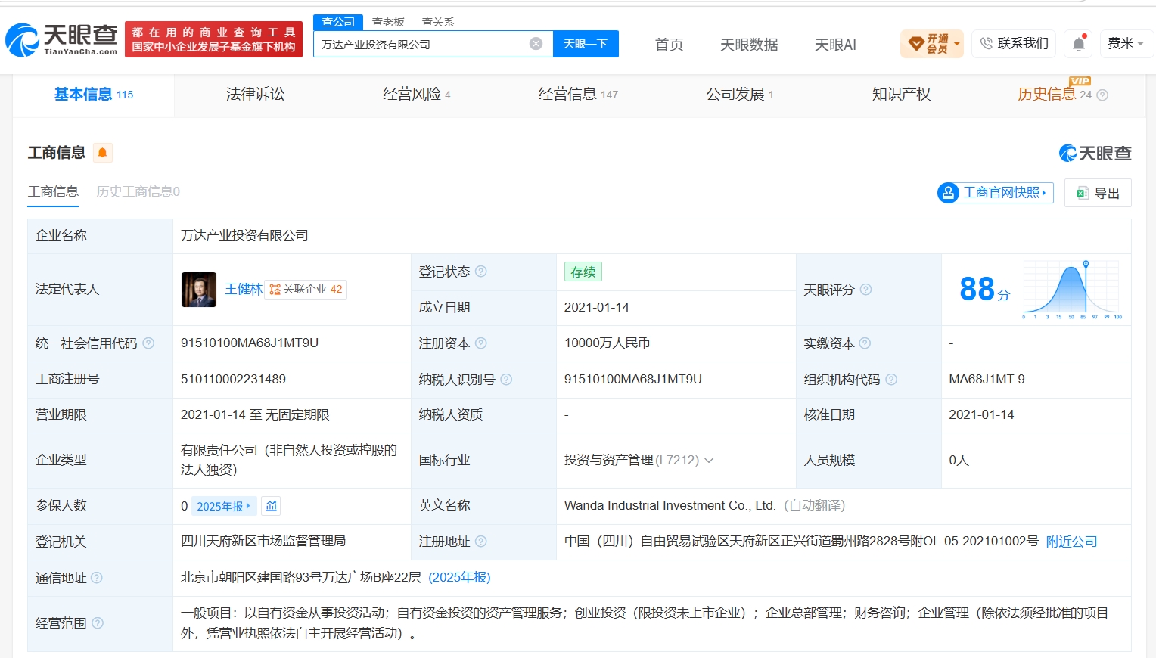Select the 工商信息 sub-tab

pos(53,192)
